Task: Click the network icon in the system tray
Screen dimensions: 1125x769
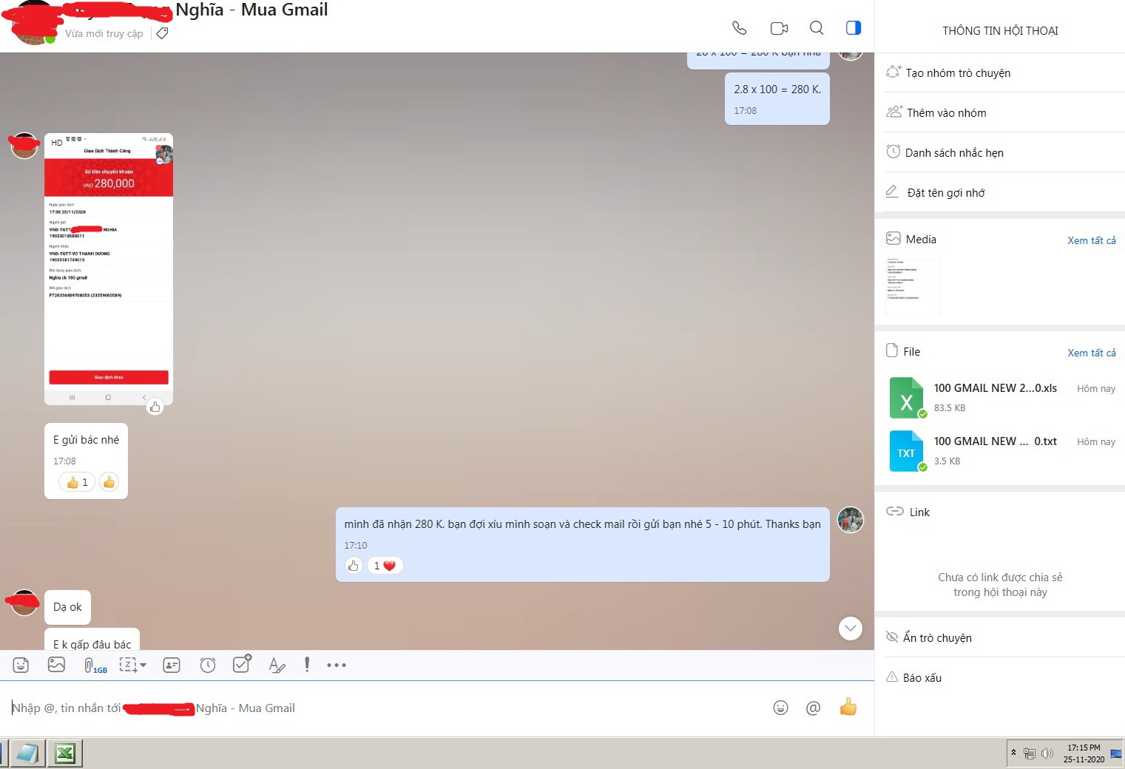Action: pos(1030,753)
